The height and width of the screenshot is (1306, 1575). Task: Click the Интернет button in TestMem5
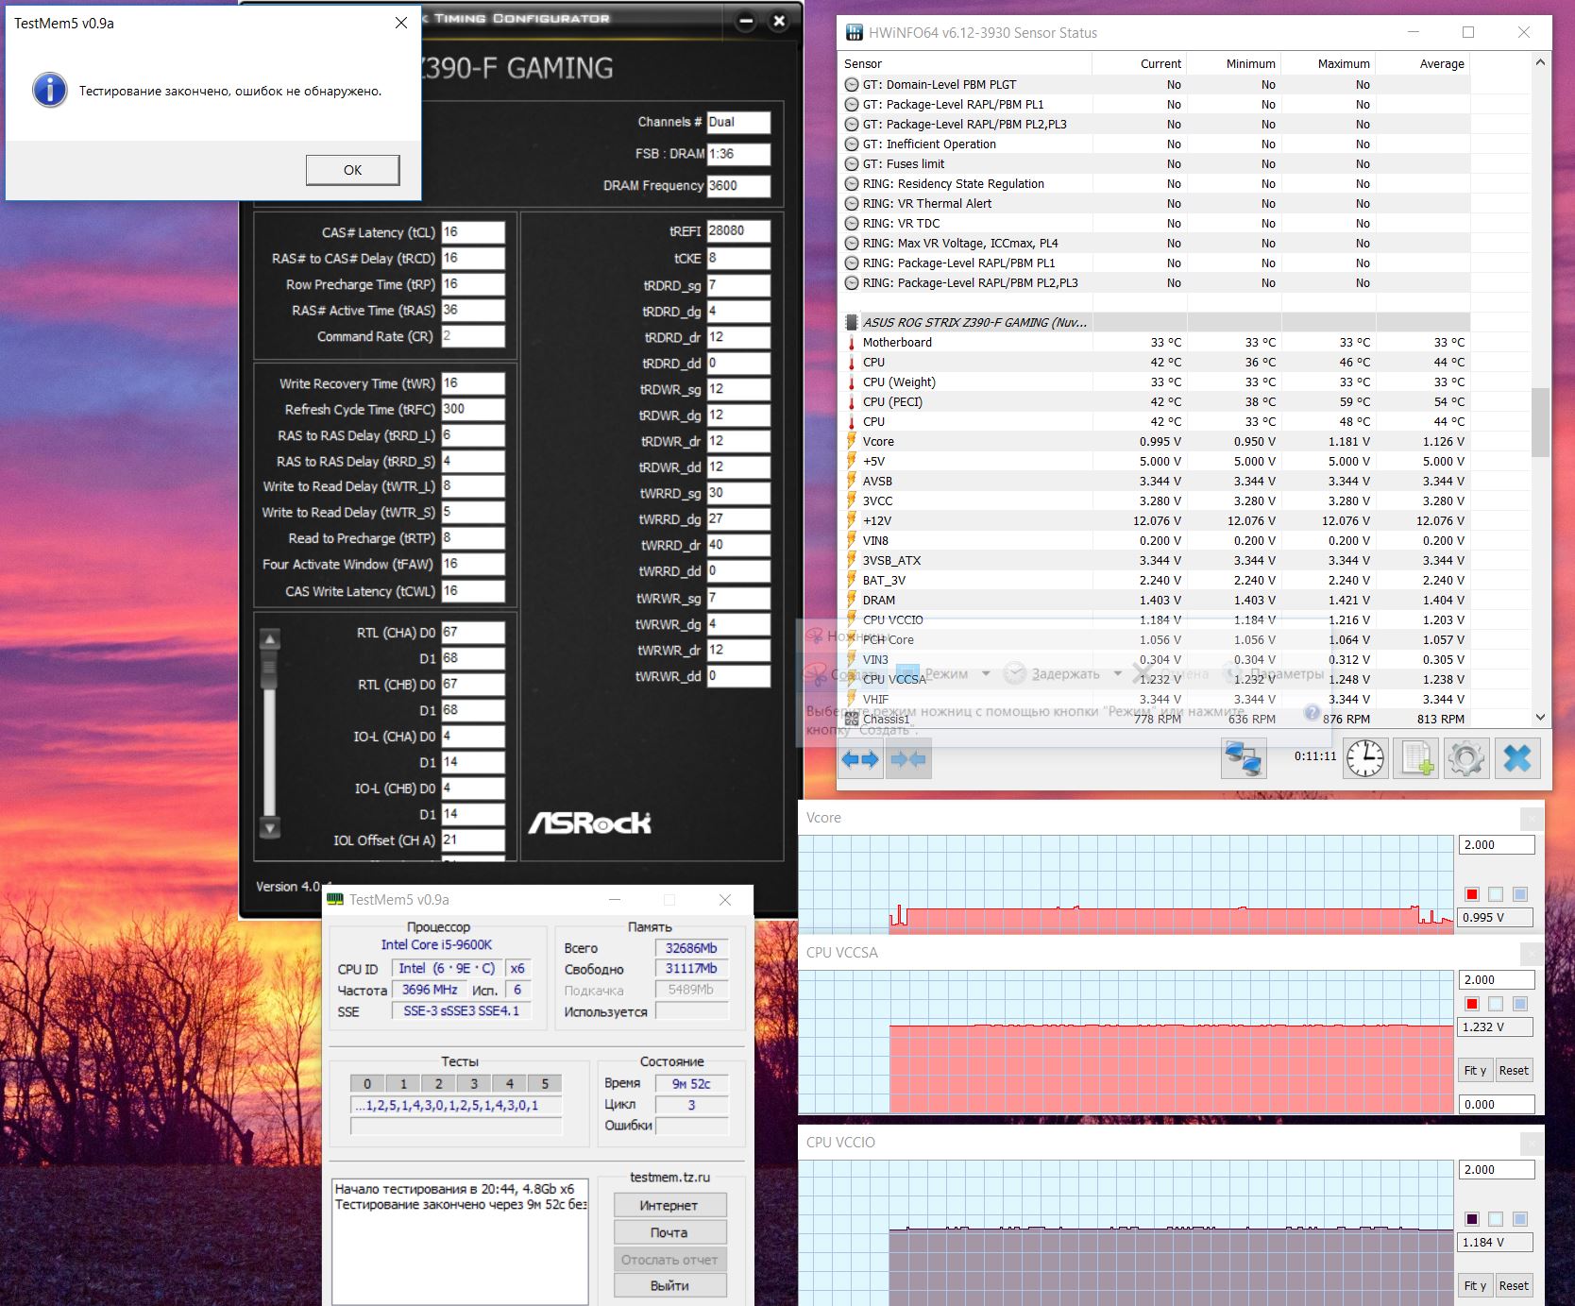pyautogui.click(x=669, y=1206)
